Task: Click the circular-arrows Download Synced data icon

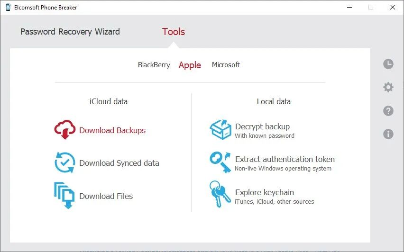Action: (65, 162)
